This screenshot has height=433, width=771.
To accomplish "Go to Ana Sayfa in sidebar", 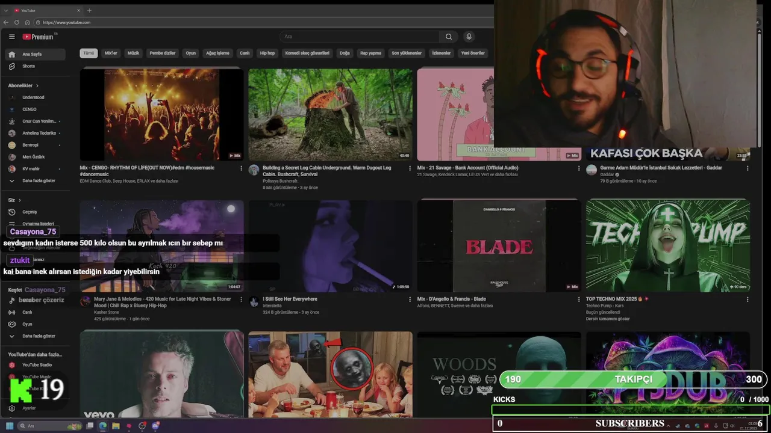I will point(35,54).
